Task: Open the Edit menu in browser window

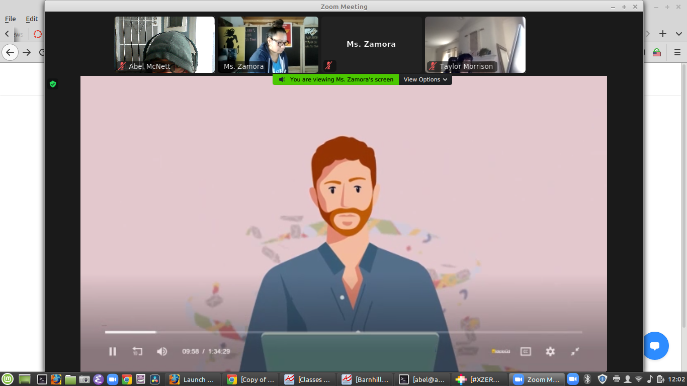Action: coord(32,19)
